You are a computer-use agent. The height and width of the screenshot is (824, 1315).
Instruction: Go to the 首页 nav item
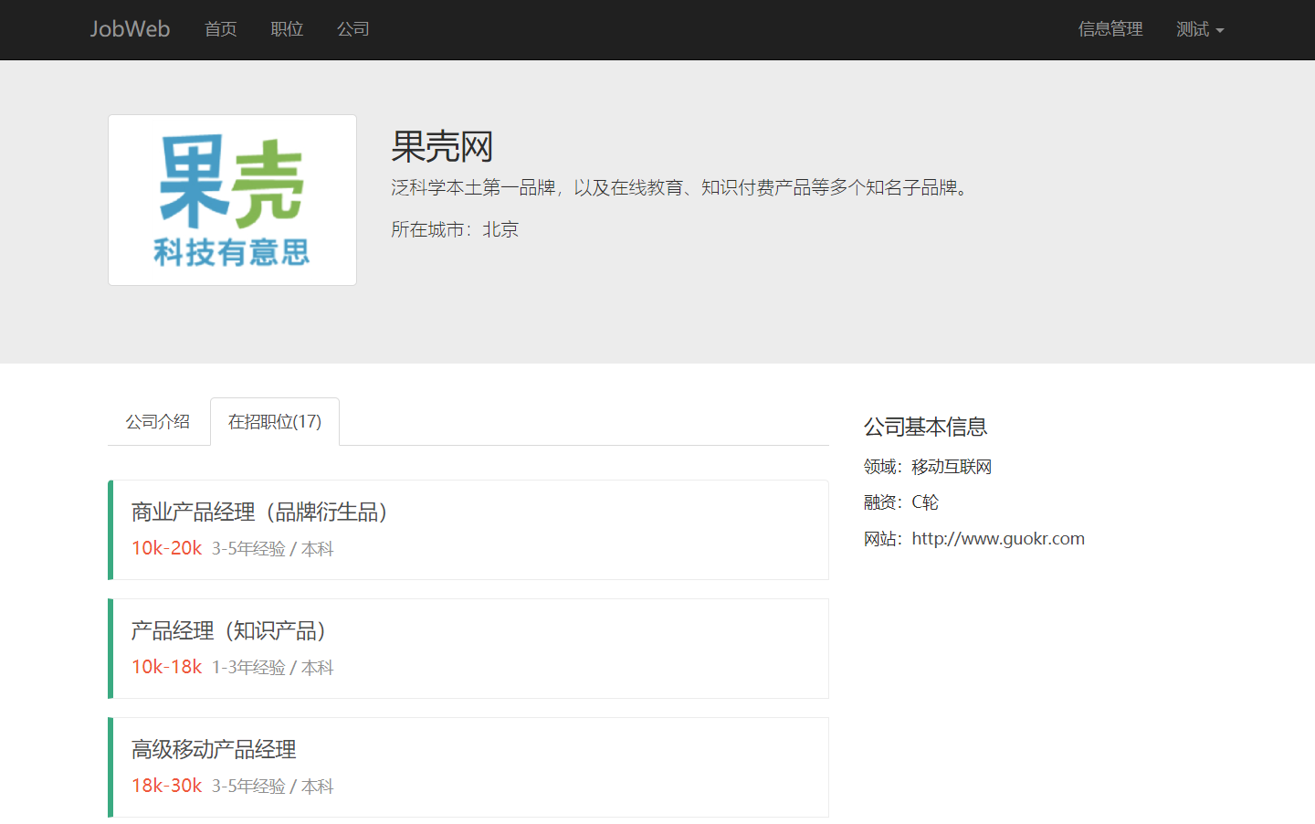221,29
